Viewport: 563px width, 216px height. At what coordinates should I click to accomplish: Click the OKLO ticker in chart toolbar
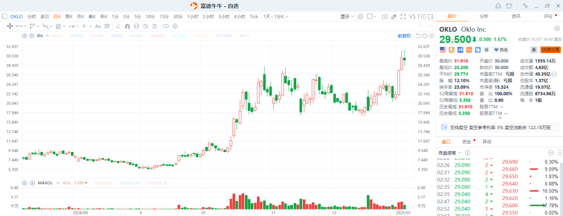16,17
